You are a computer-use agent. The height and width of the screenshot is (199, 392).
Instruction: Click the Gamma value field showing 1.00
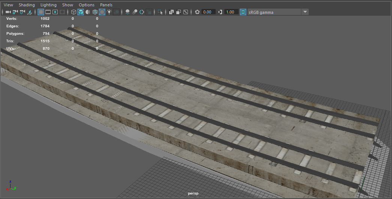click(230, 12)
